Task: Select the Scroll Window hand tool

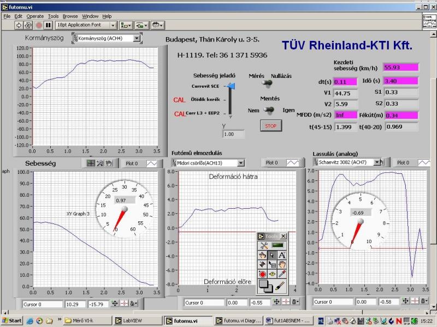Action: [282, 264]
